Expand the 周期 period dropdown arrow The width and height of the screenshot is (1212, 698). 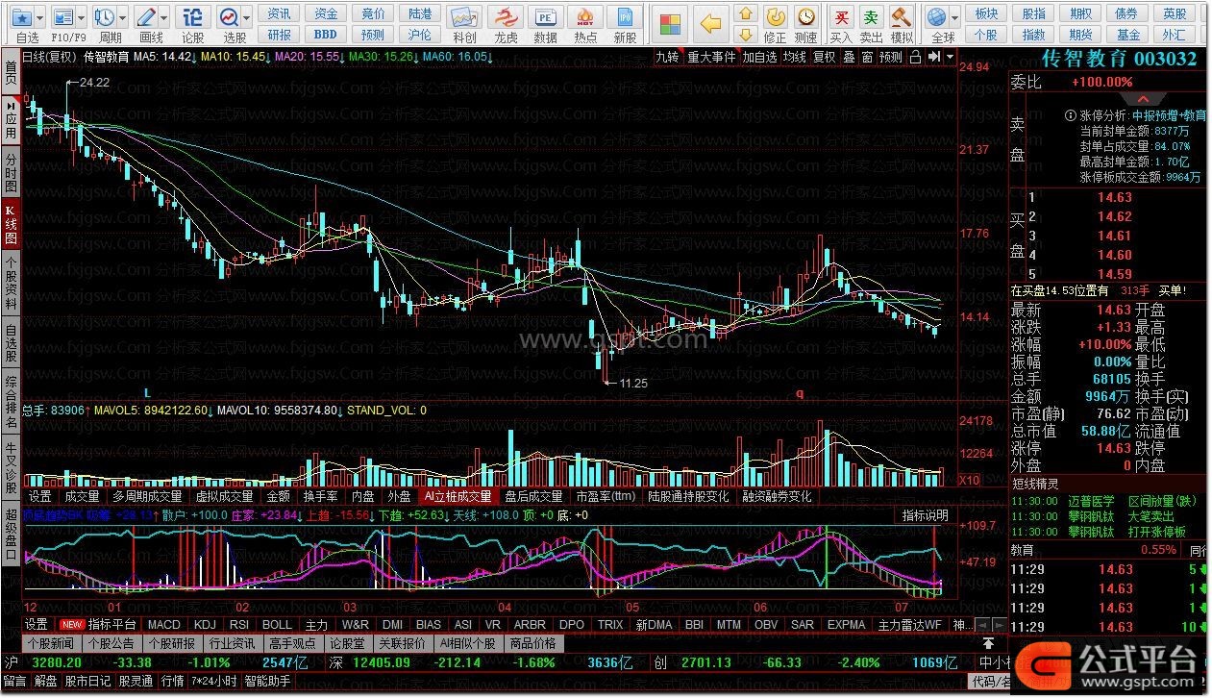coord(122,18)
